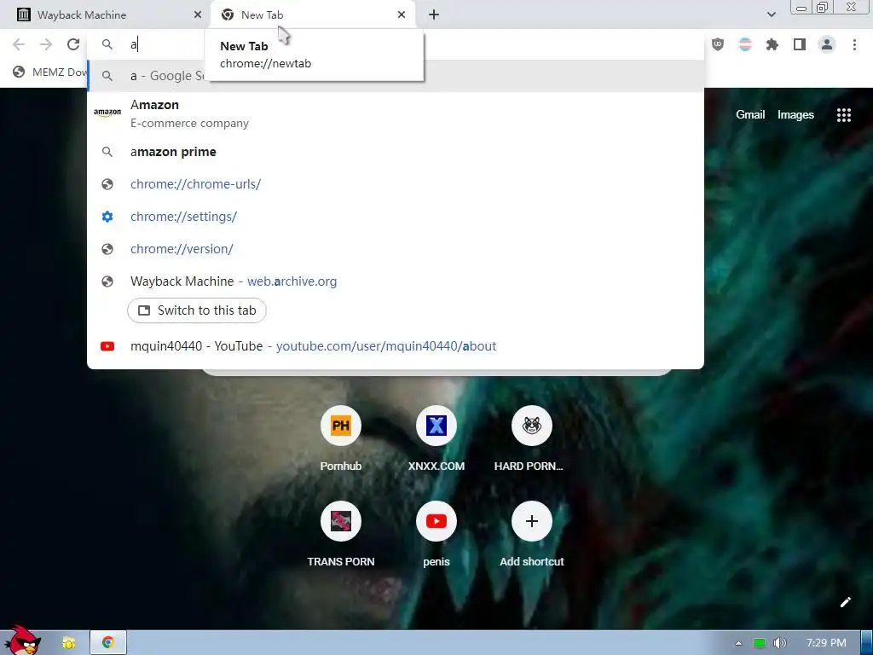This screenshot has height=655, width=873.
Task: Open the pinned folder icon on taskbar
Action: click(x=68, y=643)
